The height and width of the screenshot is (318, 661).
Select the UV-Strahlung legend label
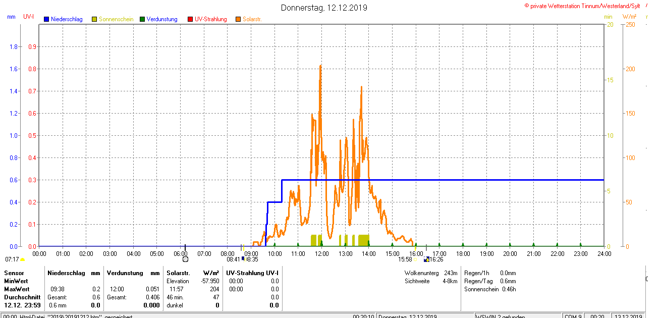(211, 19)
